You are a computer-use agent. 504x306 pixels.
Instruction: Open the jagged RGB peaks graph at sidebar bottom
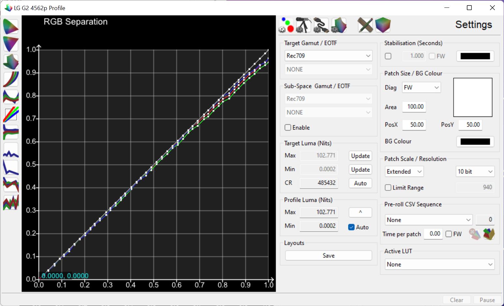[11, 202]
